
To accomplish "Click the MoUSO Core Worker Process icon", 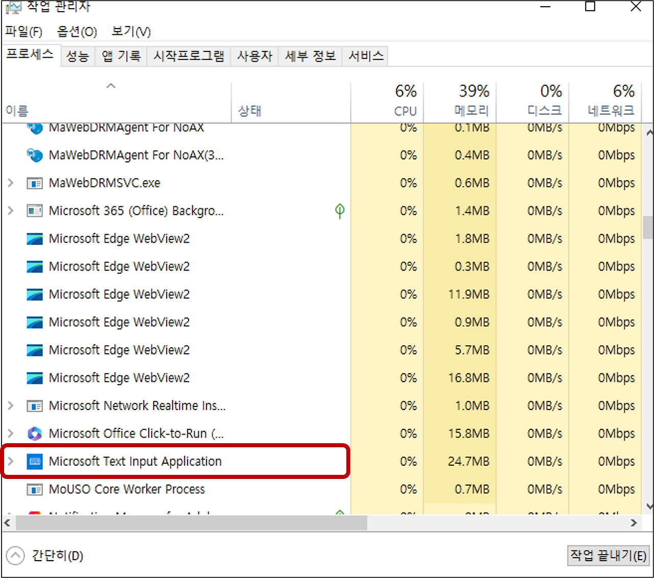I will point(34,489).
